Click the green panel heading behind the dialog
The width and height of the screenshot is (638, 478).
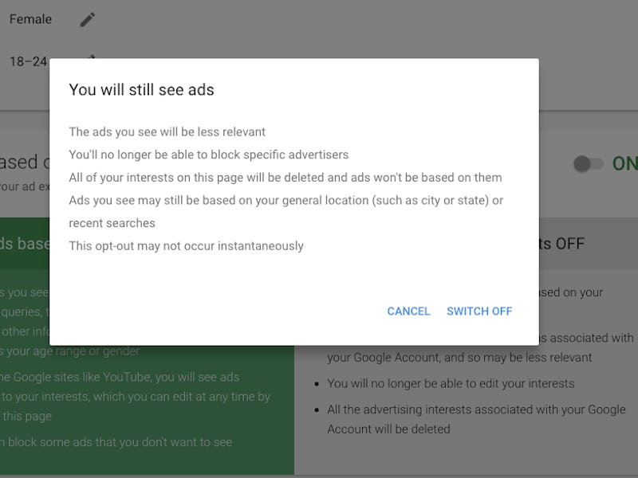tap(24, 244)
